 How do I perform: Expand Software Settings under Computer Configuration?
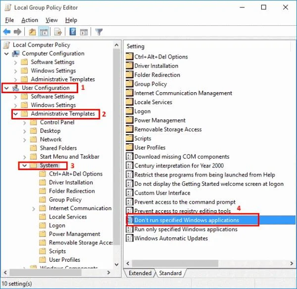point(15,62)
